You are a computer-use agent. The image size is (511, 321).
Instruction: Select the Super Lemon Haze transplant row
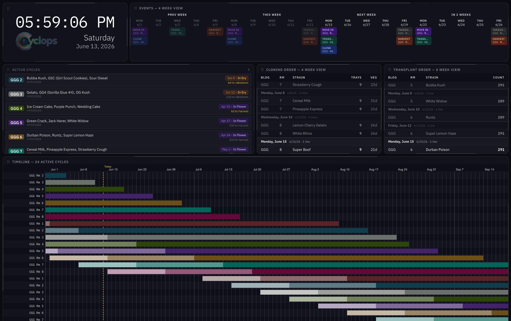[x=446, y=133]
